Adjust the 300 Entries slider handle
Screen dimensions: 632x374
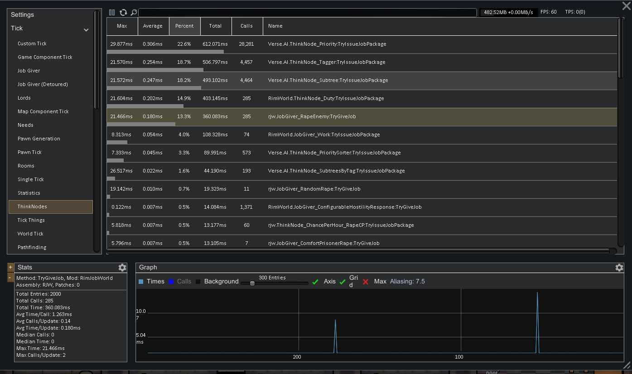(252, 283)
